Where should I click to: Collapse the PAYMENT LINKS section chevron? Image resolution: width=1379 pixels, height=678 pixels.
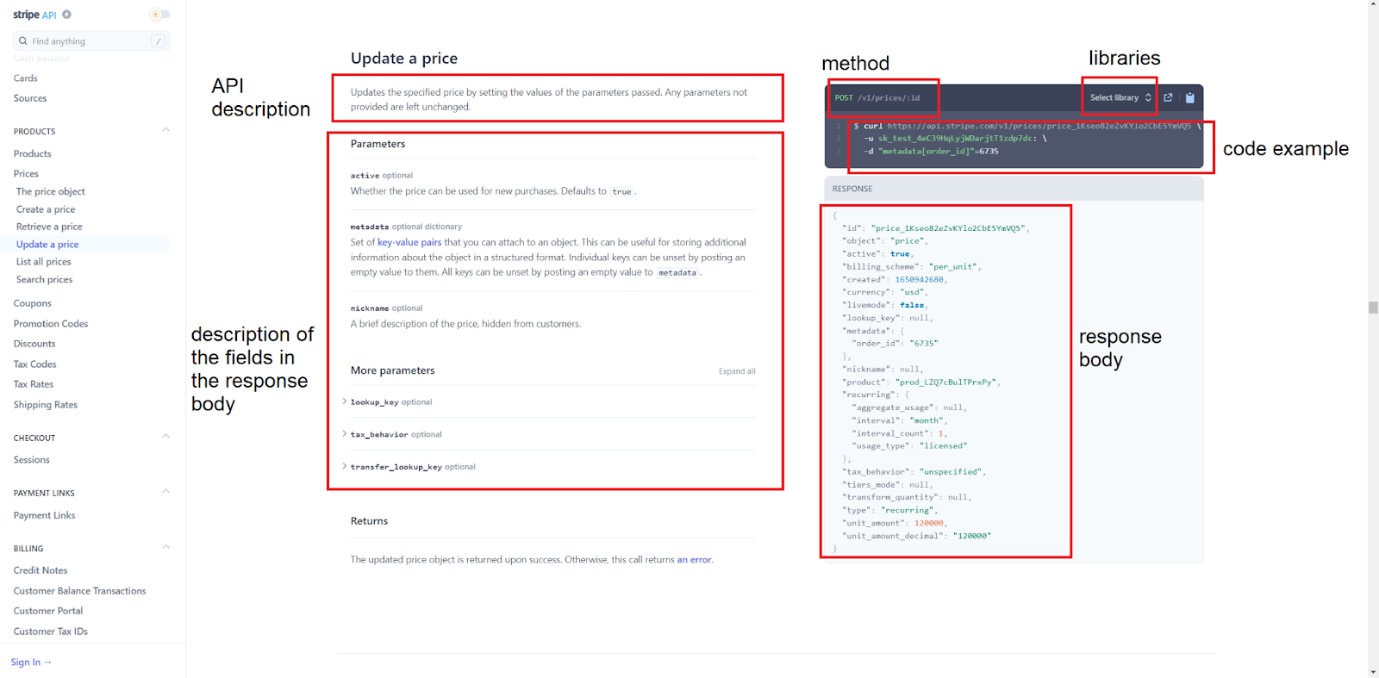[x=166, y=492]
